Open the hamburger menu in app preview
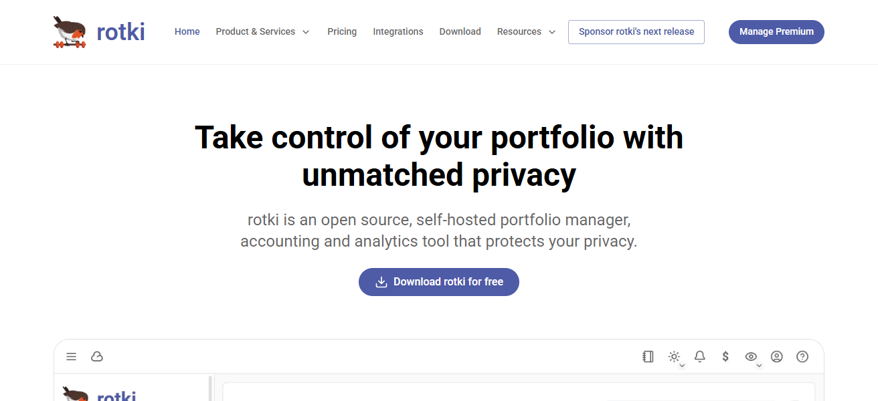Screen dimensions: 878x401 pos(72,357)
